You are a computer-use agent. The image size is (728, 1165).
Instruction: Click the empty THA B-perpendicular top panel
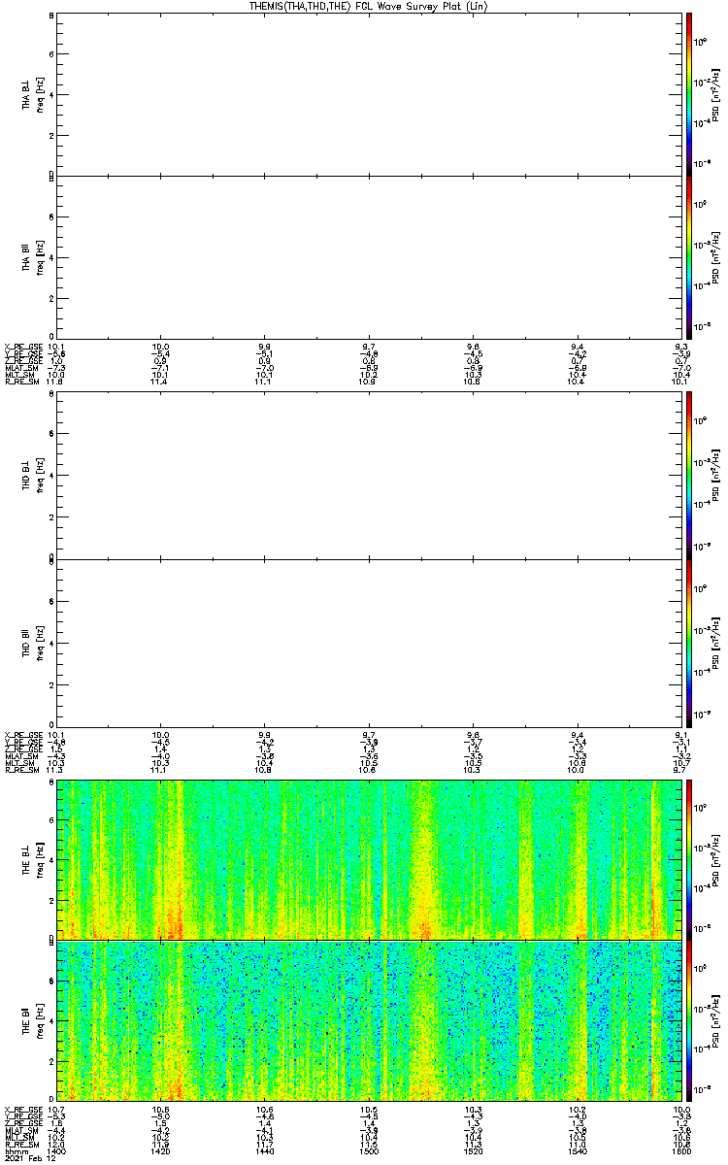[x=369, y=93]
